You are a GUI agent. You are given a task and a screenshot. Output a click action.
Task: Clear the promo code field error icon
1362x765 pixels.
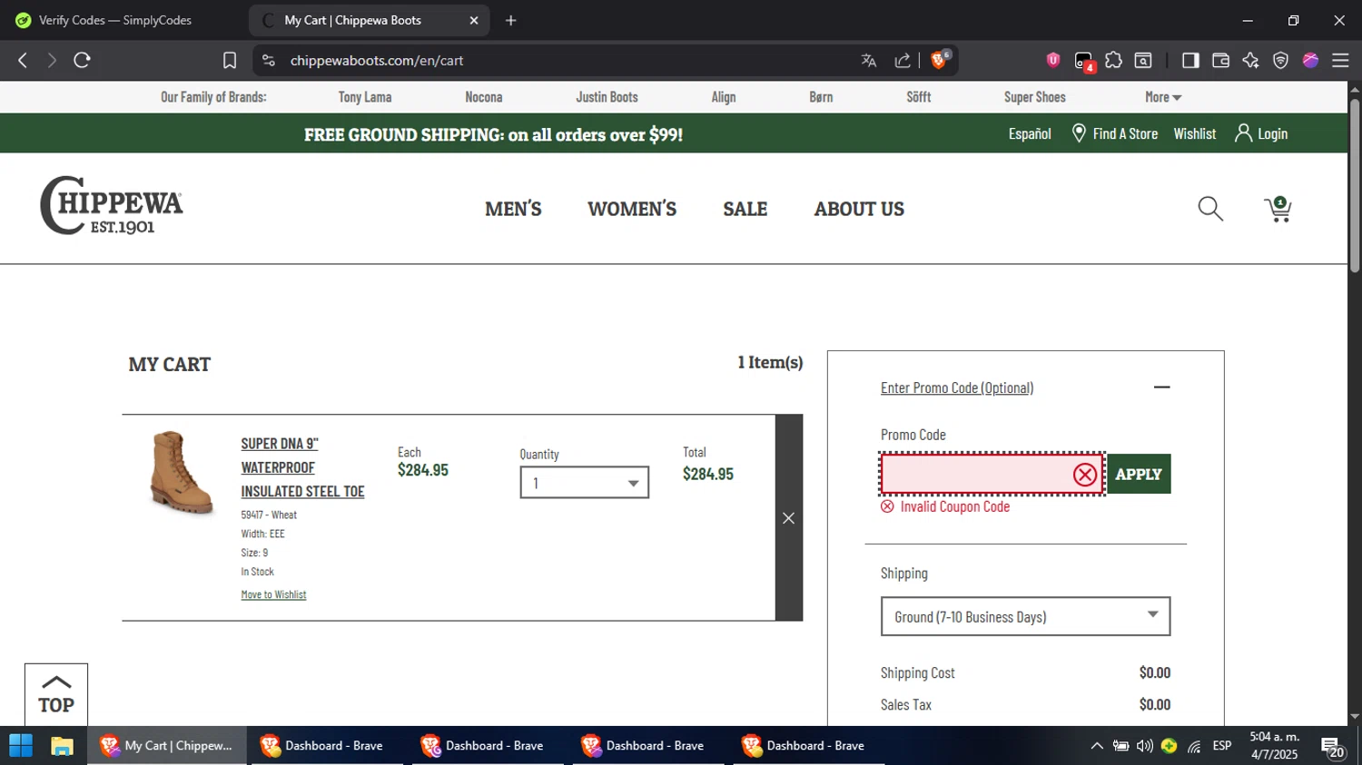(x=1084, y=475)
